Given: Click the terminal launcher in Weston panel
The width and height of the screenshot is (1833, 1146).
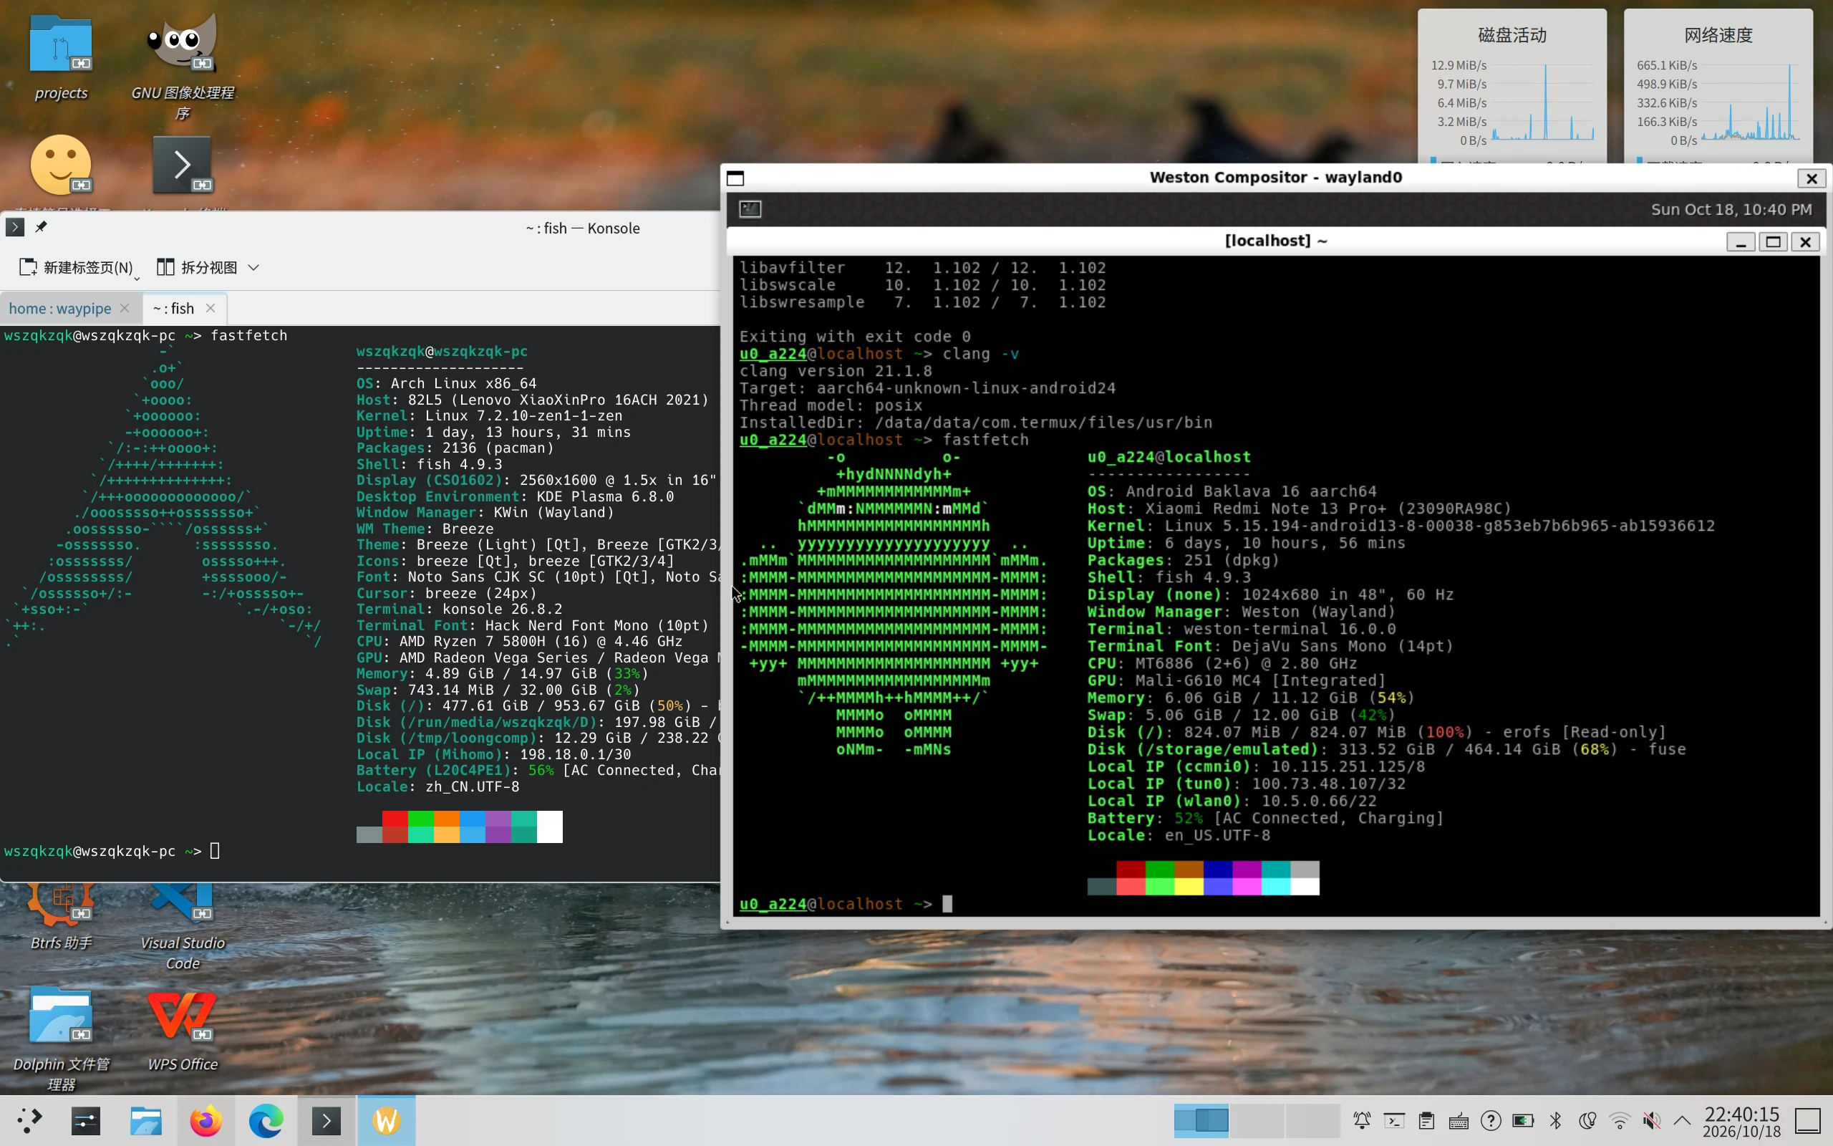Looking at the screenshot, I should point(750,209).
